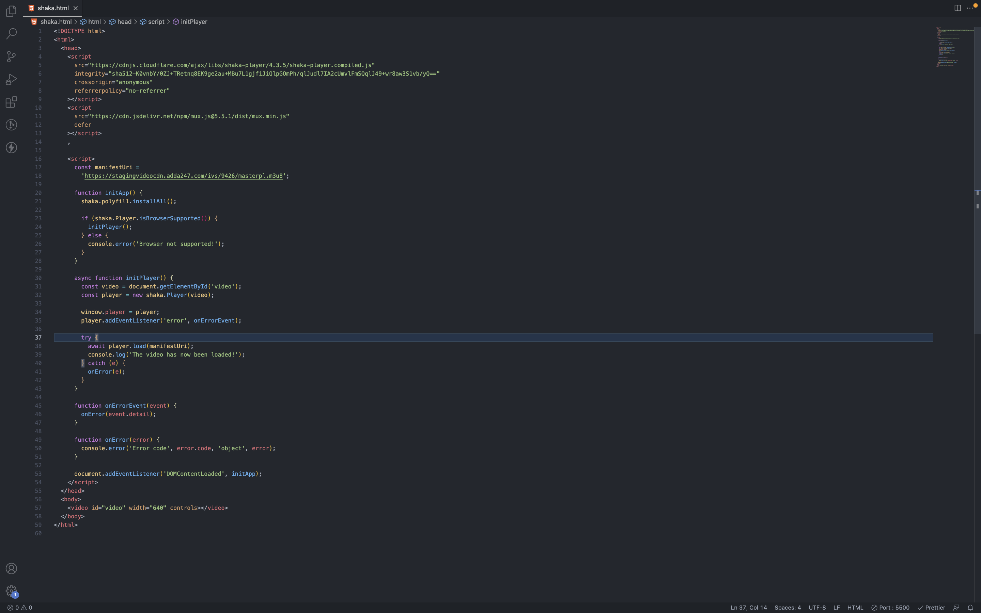The height and width of the screenshot is (613, 981).
Task: Click the minimap code preview
Action: [x=953, y=47]
